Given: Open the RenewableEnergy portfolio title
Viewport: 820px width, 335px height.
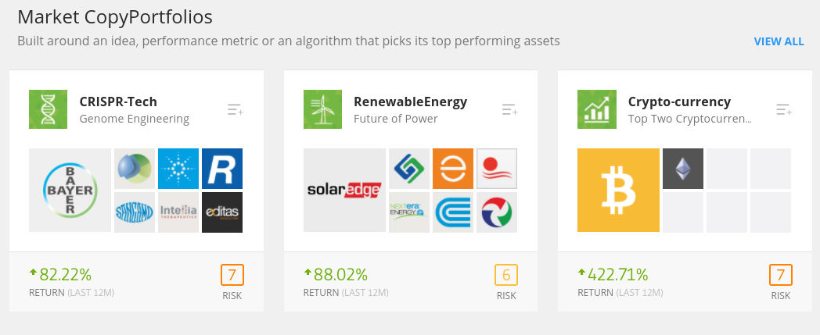Looking at the screenshot, I should click(411, 102).
